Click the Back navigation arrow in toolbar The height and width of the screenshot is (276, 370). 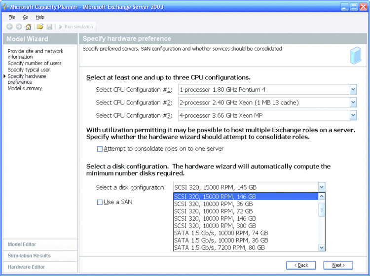(x=9, y=27)
